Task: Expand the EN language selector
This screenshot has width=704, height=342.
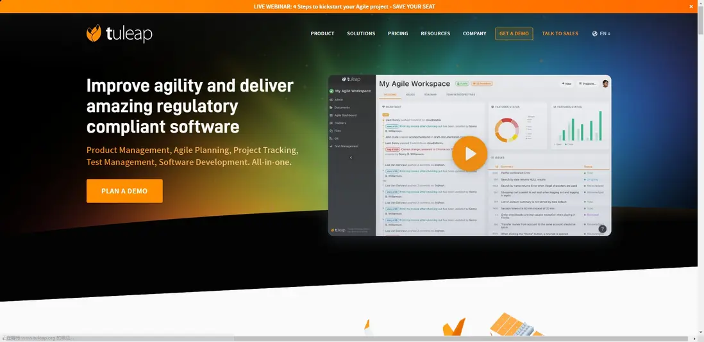Action: (605, 33)
